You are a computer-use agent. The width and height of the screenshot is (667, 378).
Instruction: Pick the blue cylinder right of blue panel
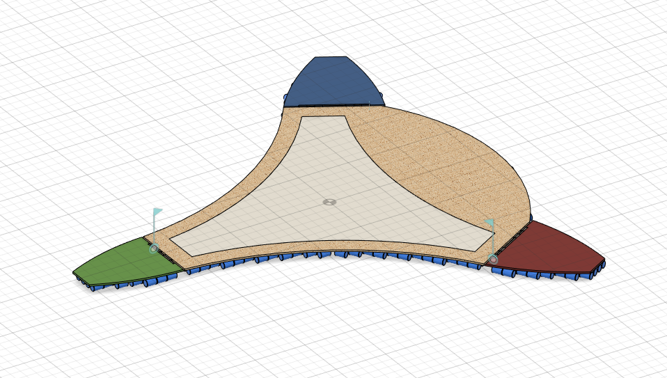pyautogui.click(x=382, y=94)
